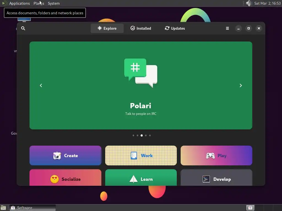The width and height of the screenshot is (282, 211).
Task: Click the distribution logo in top panel
Action: (x=4, y=3)
